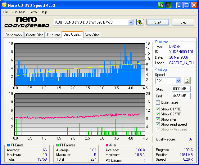This screenshot has width=199, height=165.
Task: Click the green PI Failures legend square
Action: (58, 145)
